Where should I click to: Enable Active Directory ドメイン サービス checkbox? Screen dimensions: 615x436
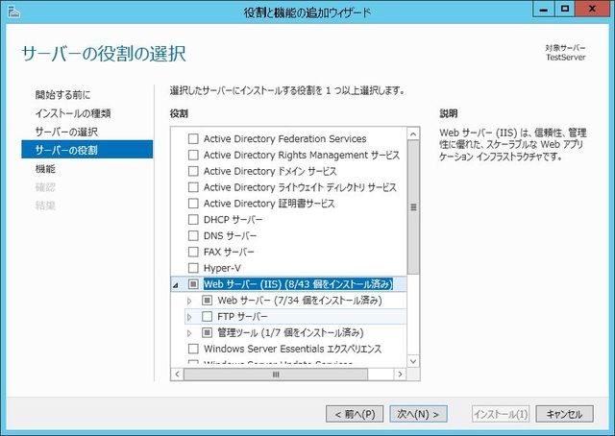tap(193, 171)
